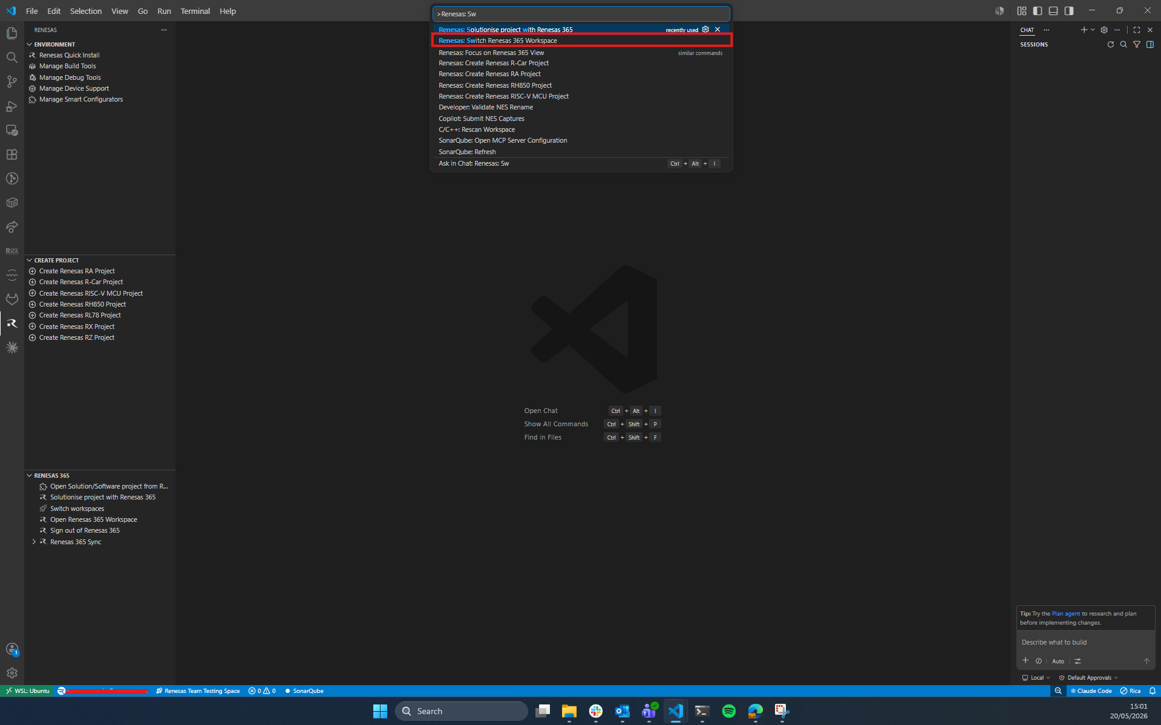Click WSL: Ubuntu remote indicator

click(28, 691)
